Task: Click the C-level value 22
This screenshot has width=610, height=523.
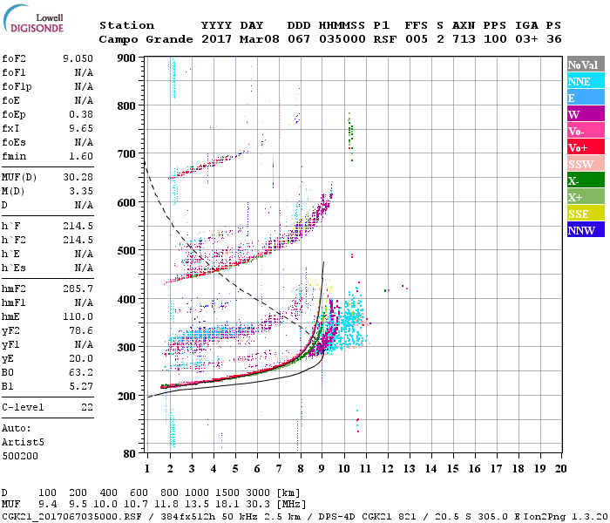Action: pyautogui.click(x=87, y=407)
